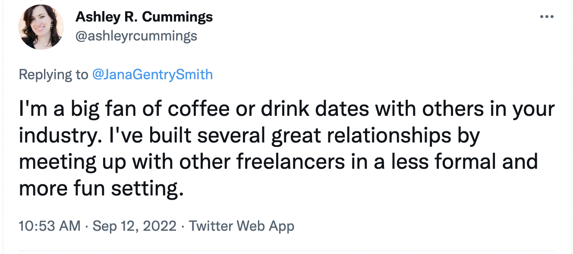
Task: Open the @JanaGentrySmith mention link
Action: click(x=152, y=74)
